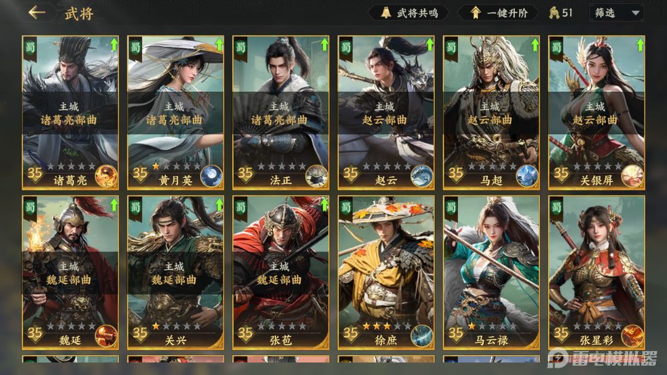Tap the moon skill icon on 黄月英
667x375 pixels.
pyautogui.click(x=211, y=176)
